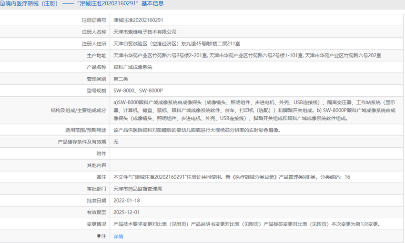
Task: Click the pin icon before 注
Action: (x=99, y=236)
